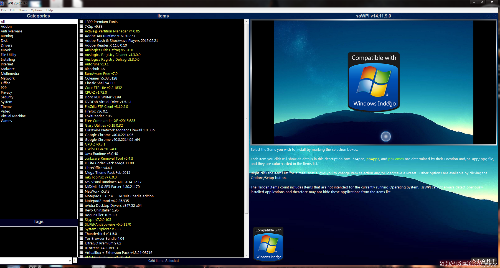Tick the LibreOffice v4.4.1 checkbox

tap(82, 168)
